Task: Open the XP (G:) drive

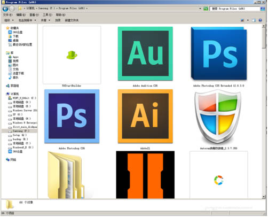Action: 15,114
